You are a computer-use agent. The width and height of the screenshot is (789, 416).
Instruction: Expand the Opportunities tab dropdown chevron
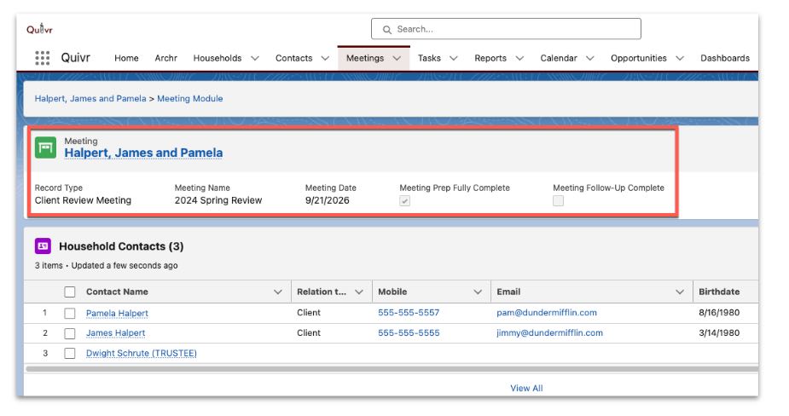coord(680,58)
